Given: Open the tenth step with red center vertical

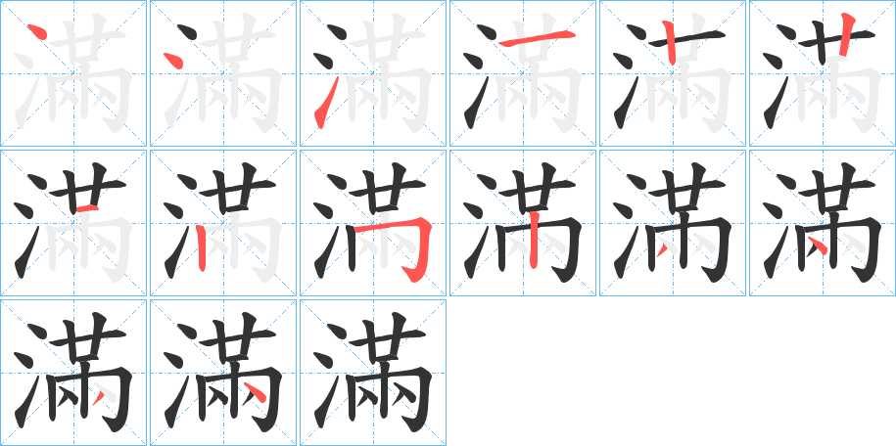Looking at the screenshot, I should pyautogui.click(x=523, y=223).
